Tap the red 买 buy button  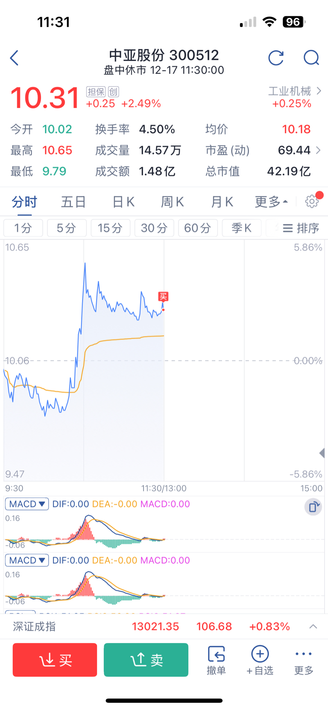[55, 660]
